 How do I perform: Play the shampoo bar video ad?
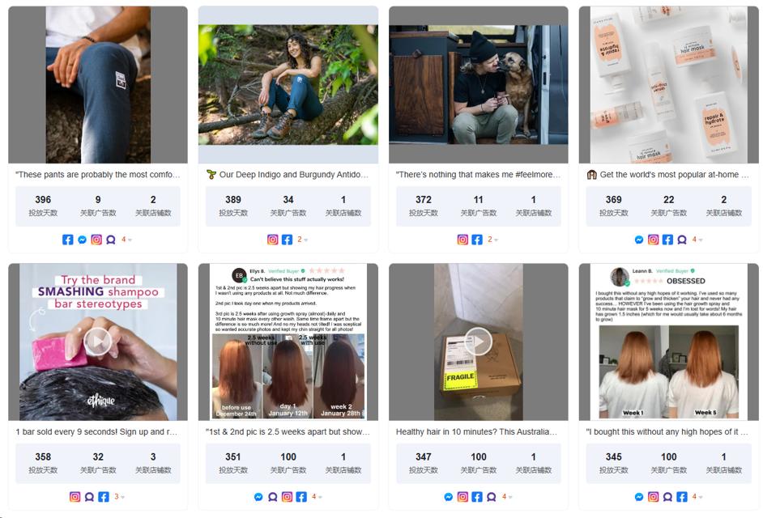click(x=98, y=342)
